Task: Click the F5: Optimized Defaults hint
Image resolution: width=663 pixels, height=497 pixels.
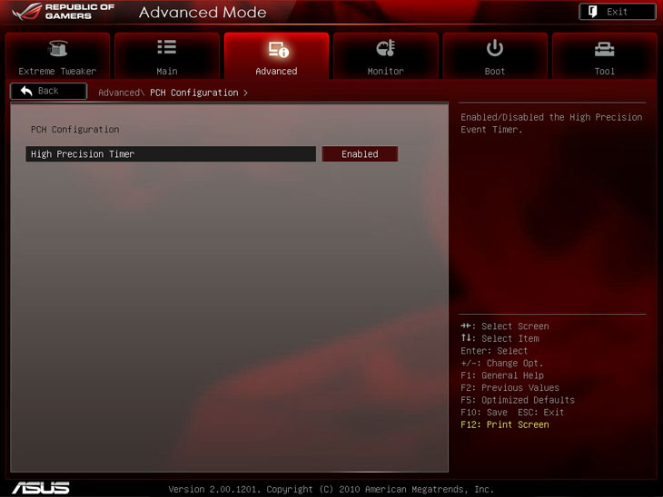Action: click(x=517, y=400)
